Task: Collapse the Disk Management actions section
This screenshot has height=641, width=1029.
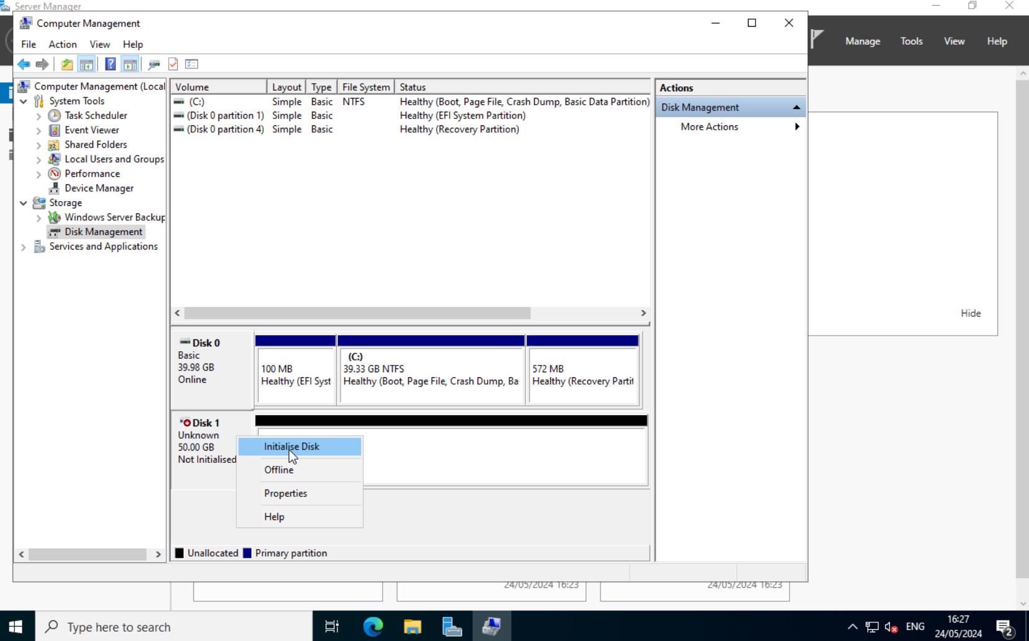Action: (796, 107)
